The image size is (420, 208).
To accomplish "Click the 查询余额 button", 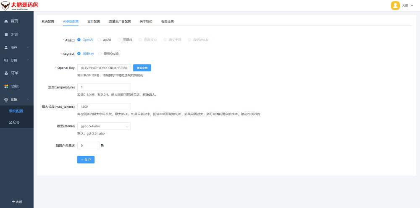I will tap(142, 68).
